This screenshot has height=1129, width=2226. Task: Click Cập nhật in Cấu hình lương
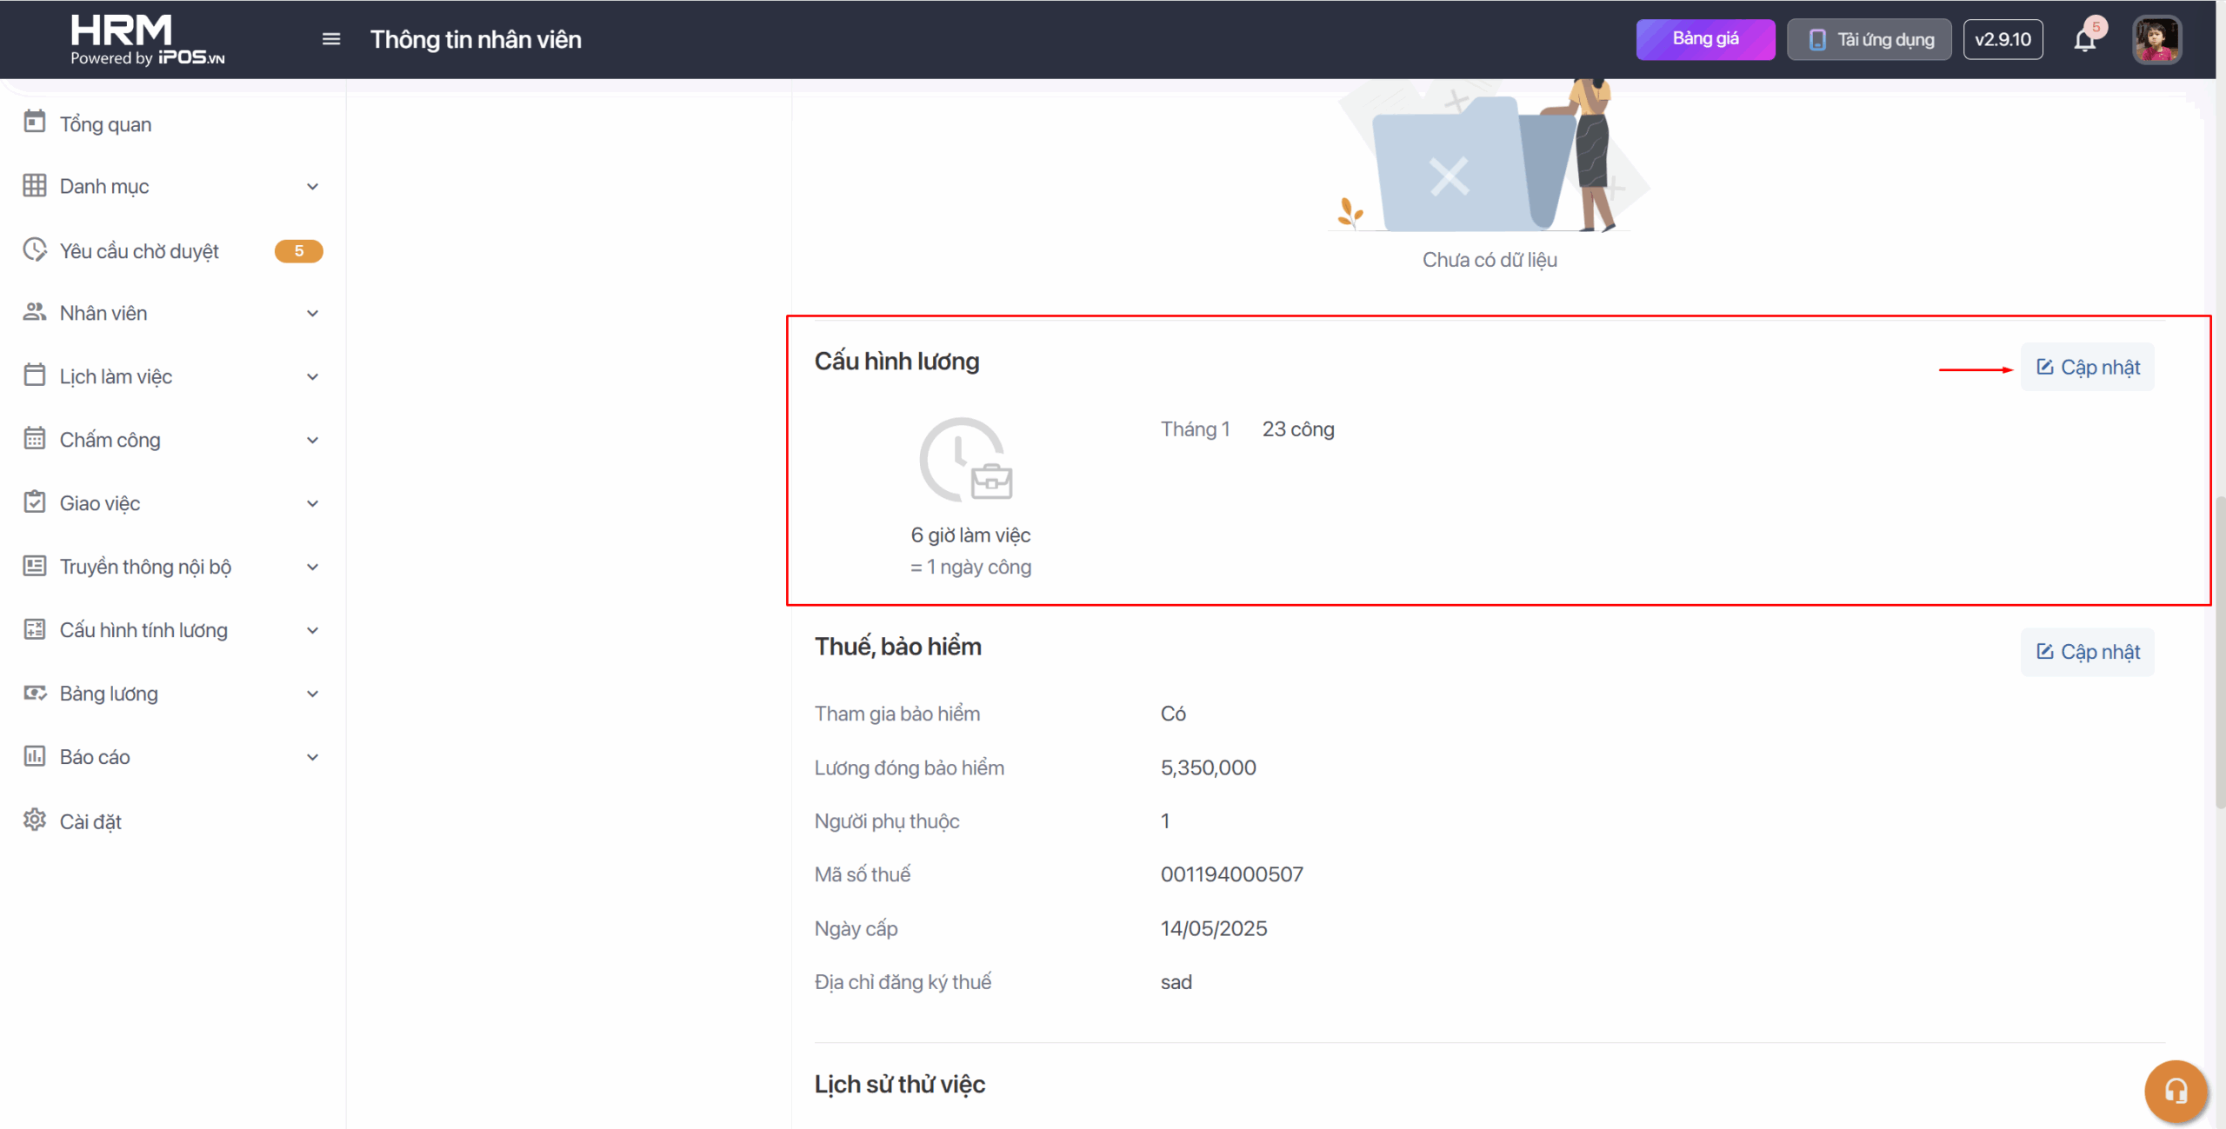coord(2087,367)
